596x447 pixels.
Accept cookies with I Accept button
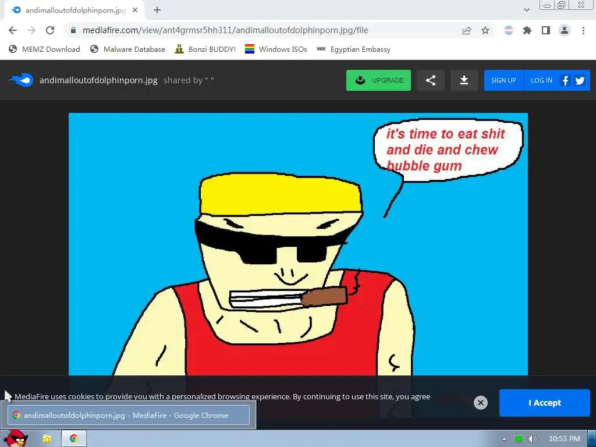coord(545,403)
